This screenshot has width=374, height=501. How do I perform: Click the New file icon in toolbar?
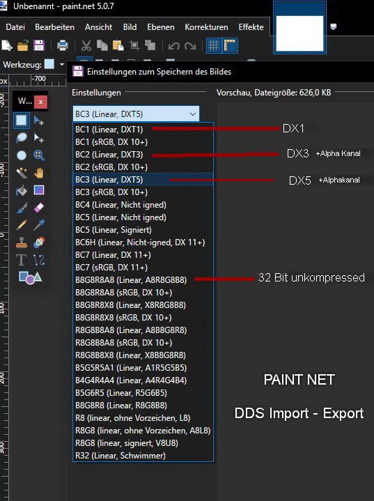tap(7, 45)
